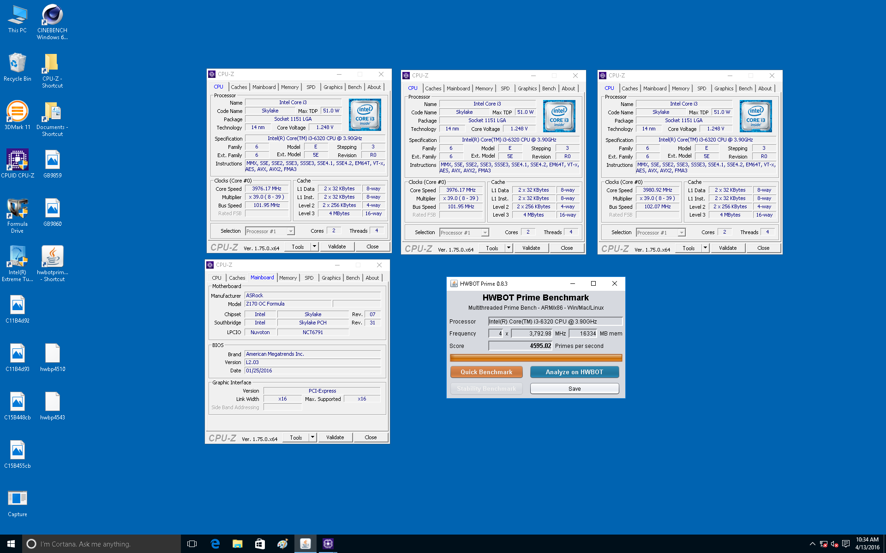Open Tools dropdown arrow in third CPU-Z window

(x=705, y=248)
